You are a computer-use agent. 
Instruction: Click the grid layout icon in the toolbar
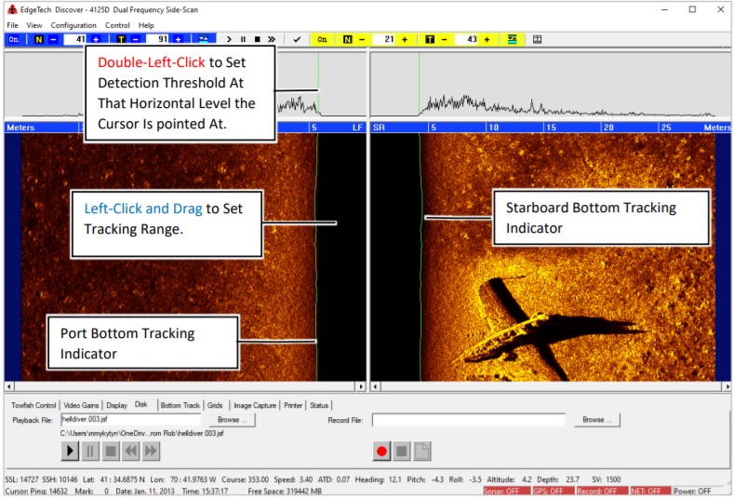537,39
